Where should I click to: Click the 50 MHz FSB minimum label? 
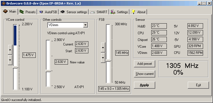(120, 83)
